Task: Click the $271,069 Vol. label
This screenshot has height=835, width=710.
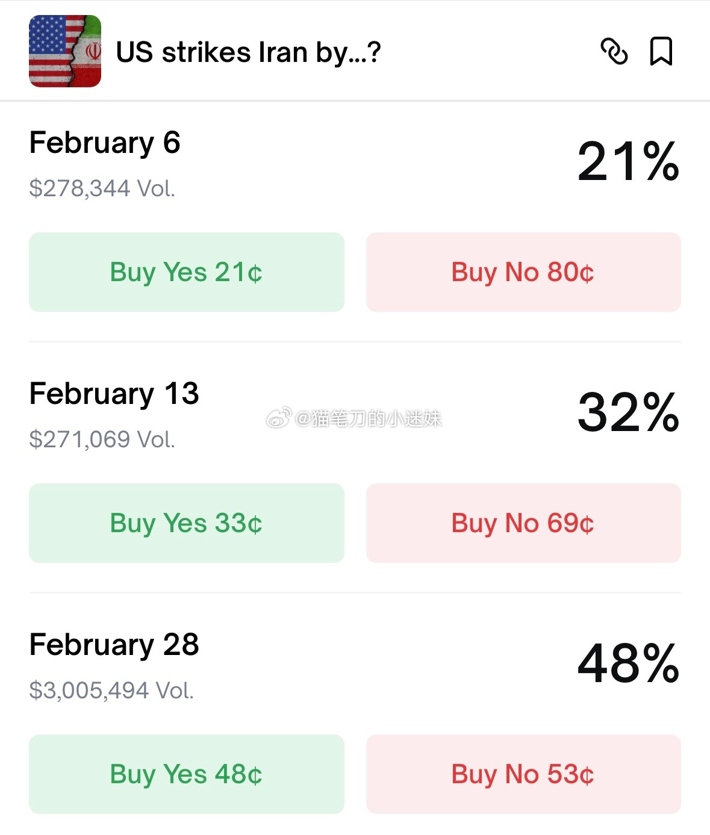Action: click(102, 439)
